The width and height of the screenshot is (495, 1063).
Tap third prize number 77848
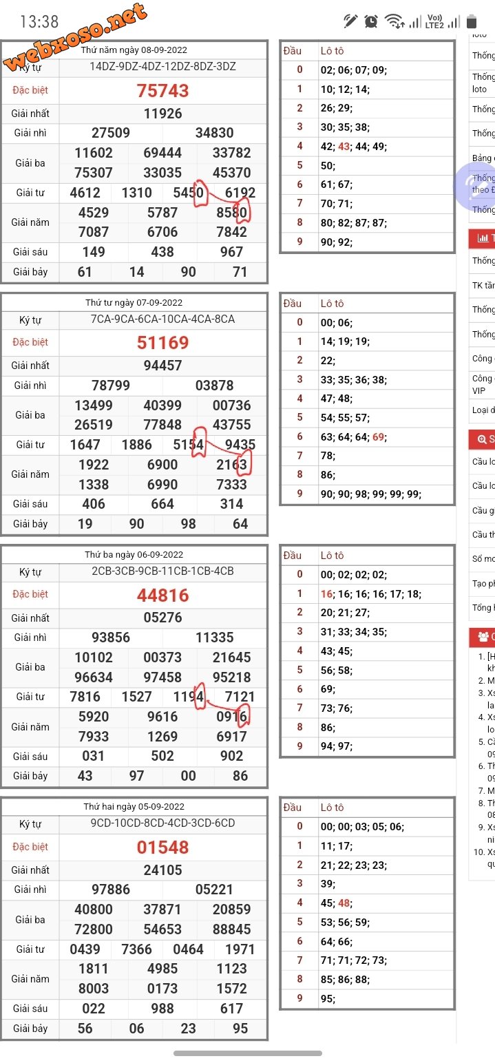pos(162,425)
